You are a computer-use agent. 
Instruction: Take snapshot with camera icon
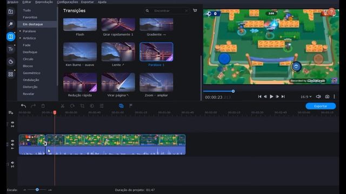tap(327, 96)
